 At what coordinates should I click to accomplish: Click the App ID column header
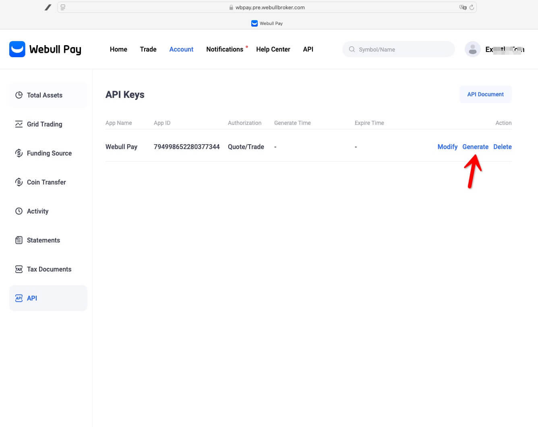coord(162,123)
